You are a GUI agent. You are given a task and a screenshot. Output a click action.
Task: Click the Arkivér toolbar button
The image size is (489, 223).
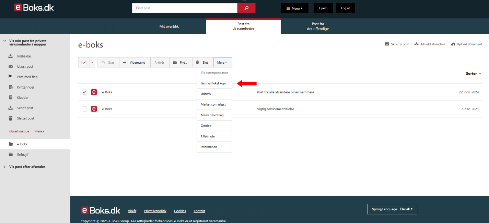(160, 62)
